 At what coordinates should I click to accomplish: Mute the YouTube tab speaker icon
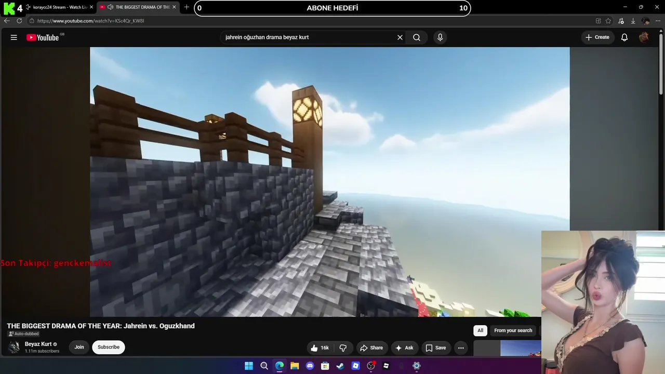[x=111, y=7]
